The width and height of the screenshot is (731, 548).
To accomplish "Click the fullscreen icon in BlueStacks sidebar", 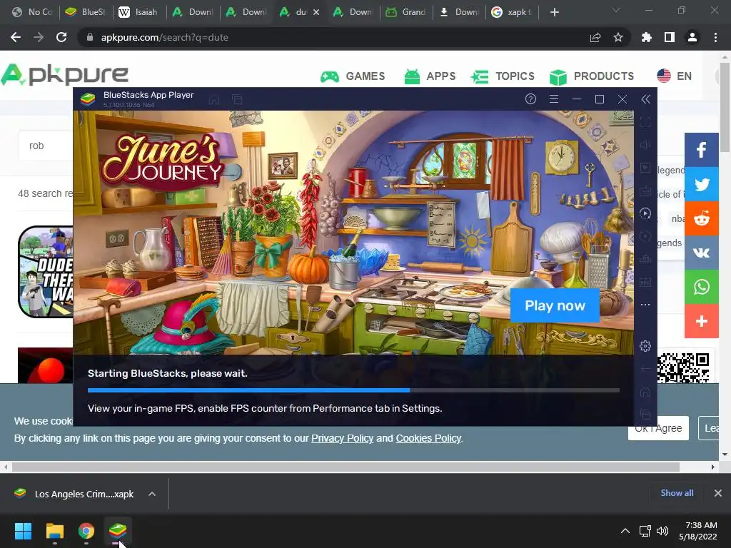I will pos(645,122).
